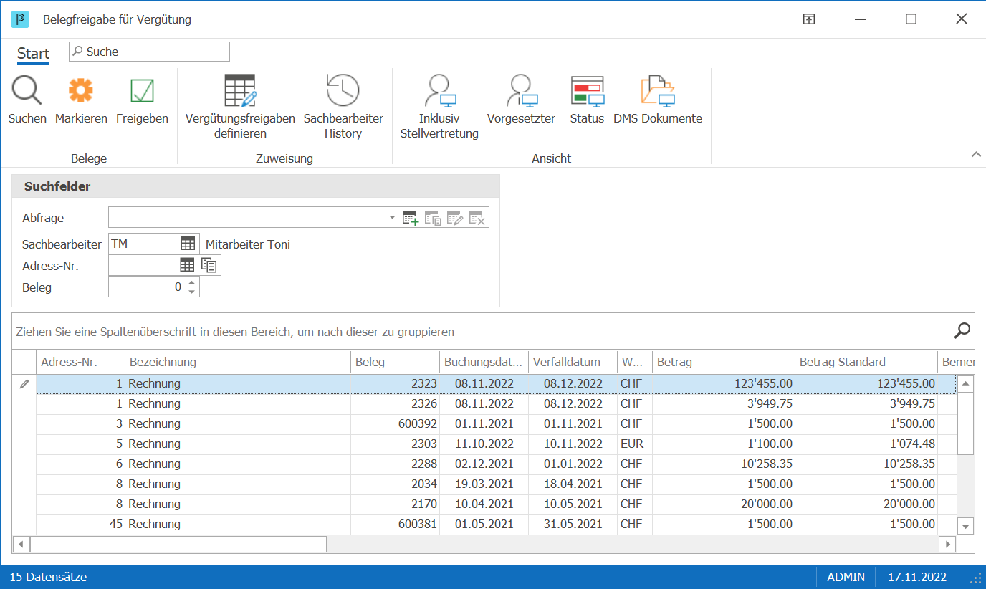
Task: Click the Suche search box
Action: [x=149, y=52]
